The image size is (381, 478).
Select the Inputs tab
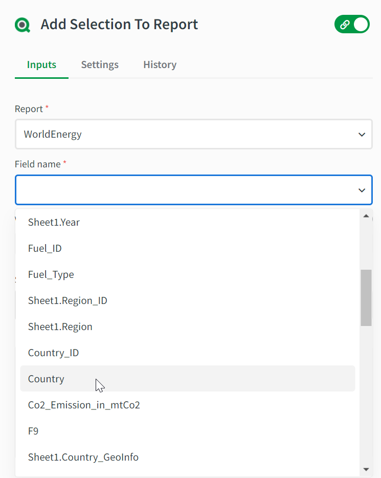(41, 64)
